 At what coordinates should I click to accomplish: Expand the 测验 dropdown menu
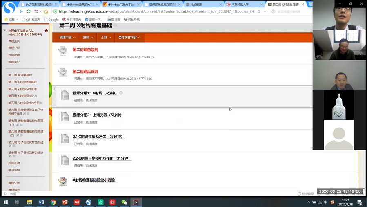pyautogui.click(x=88, y=38)
